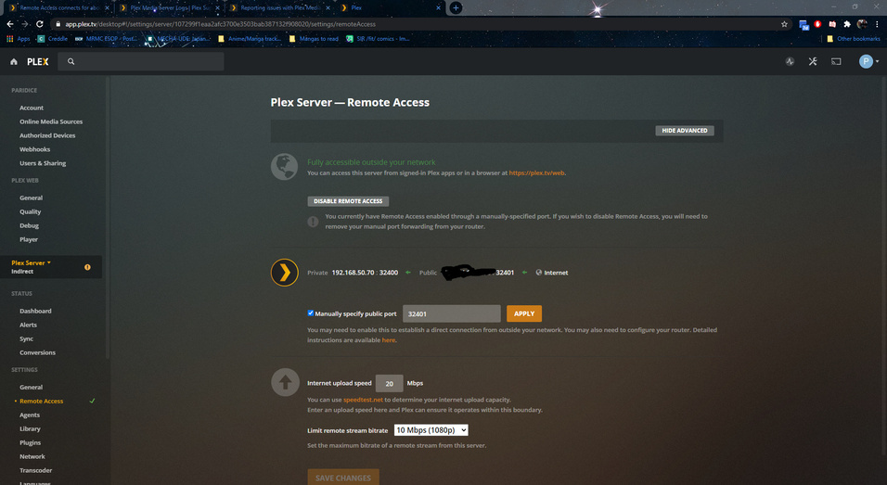Open the Chrome extensions puzzle icon
887x485 pixels.
click(x=847, y=24)
